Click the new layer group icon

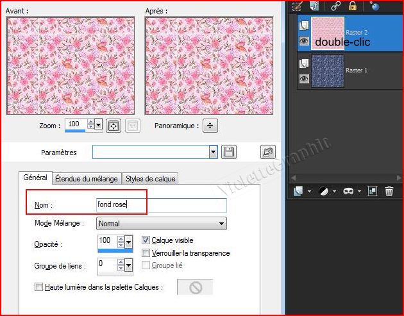tap(373, 191)
